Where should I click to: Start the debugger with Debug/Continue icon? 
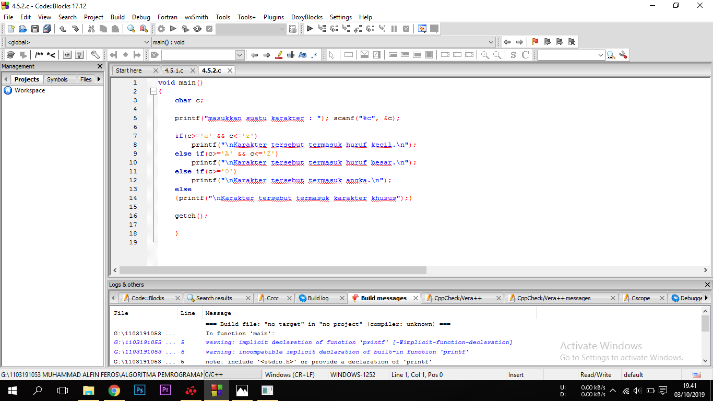point(310,29)
